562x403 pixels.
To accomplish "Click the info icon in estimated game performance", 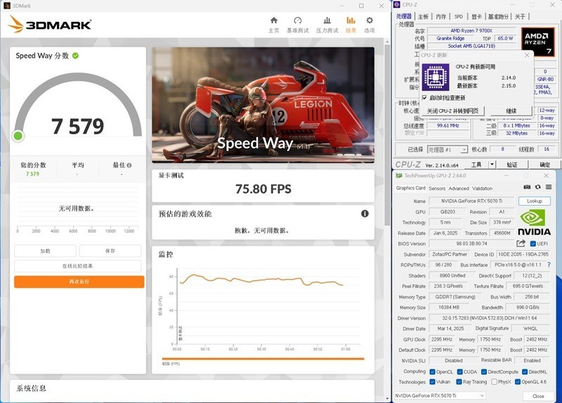I will [x=365, y=213].
